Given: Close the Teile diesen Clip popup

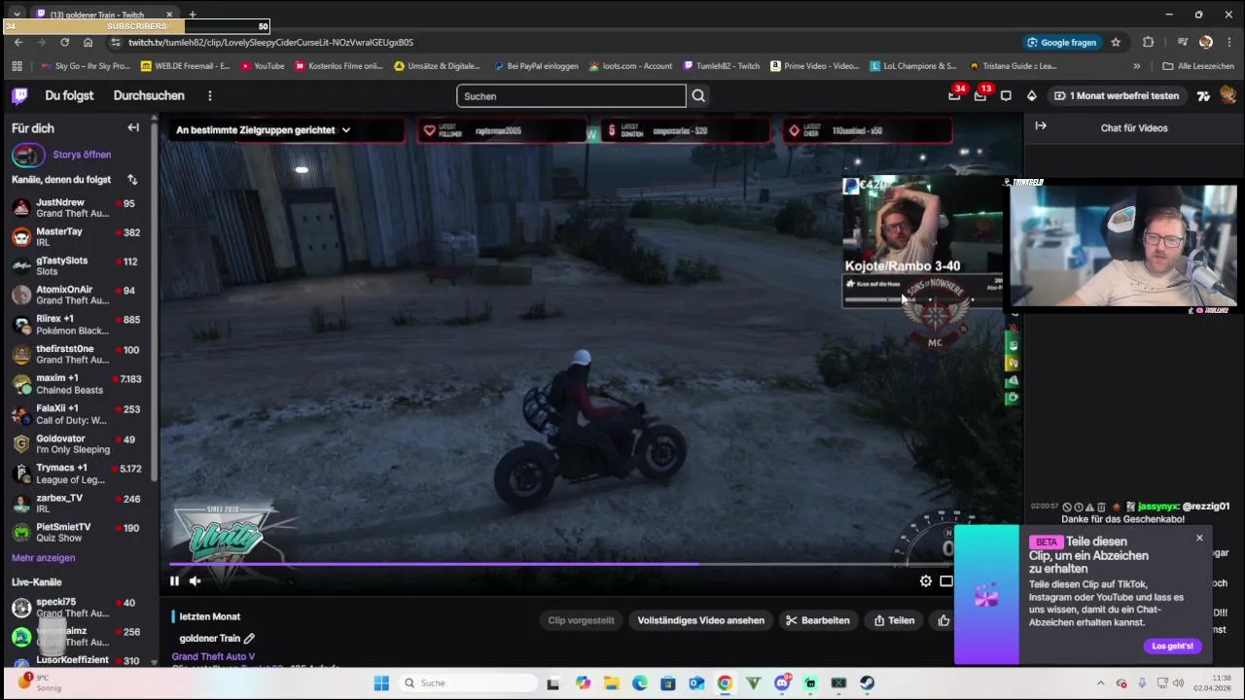Looking at the screenshot, I should (1199, 538).
